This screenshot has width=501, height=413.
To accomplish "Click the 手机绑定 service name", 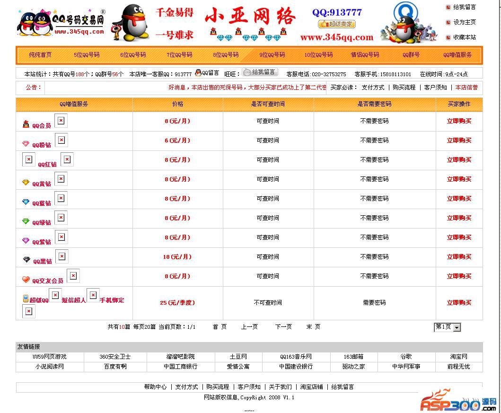I will tap(112, 300).
